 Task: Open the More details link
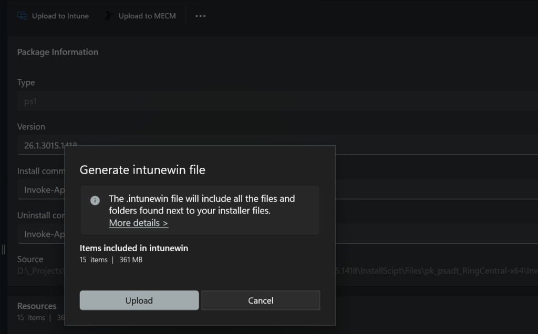[x=138, y=223]
